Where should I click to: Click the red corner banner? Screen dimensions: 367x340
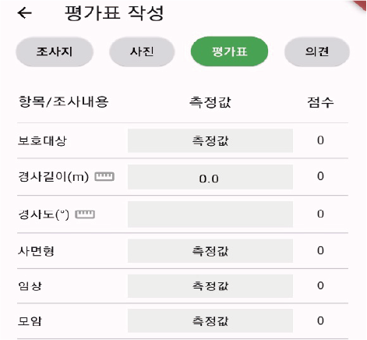361,5
